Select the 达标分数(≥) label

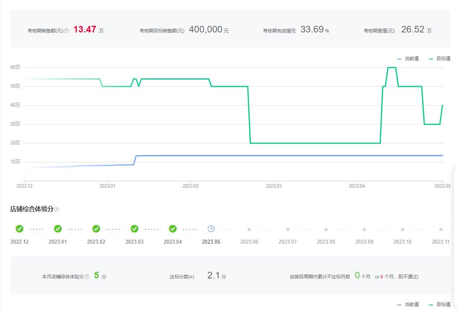tap(182, 276)
